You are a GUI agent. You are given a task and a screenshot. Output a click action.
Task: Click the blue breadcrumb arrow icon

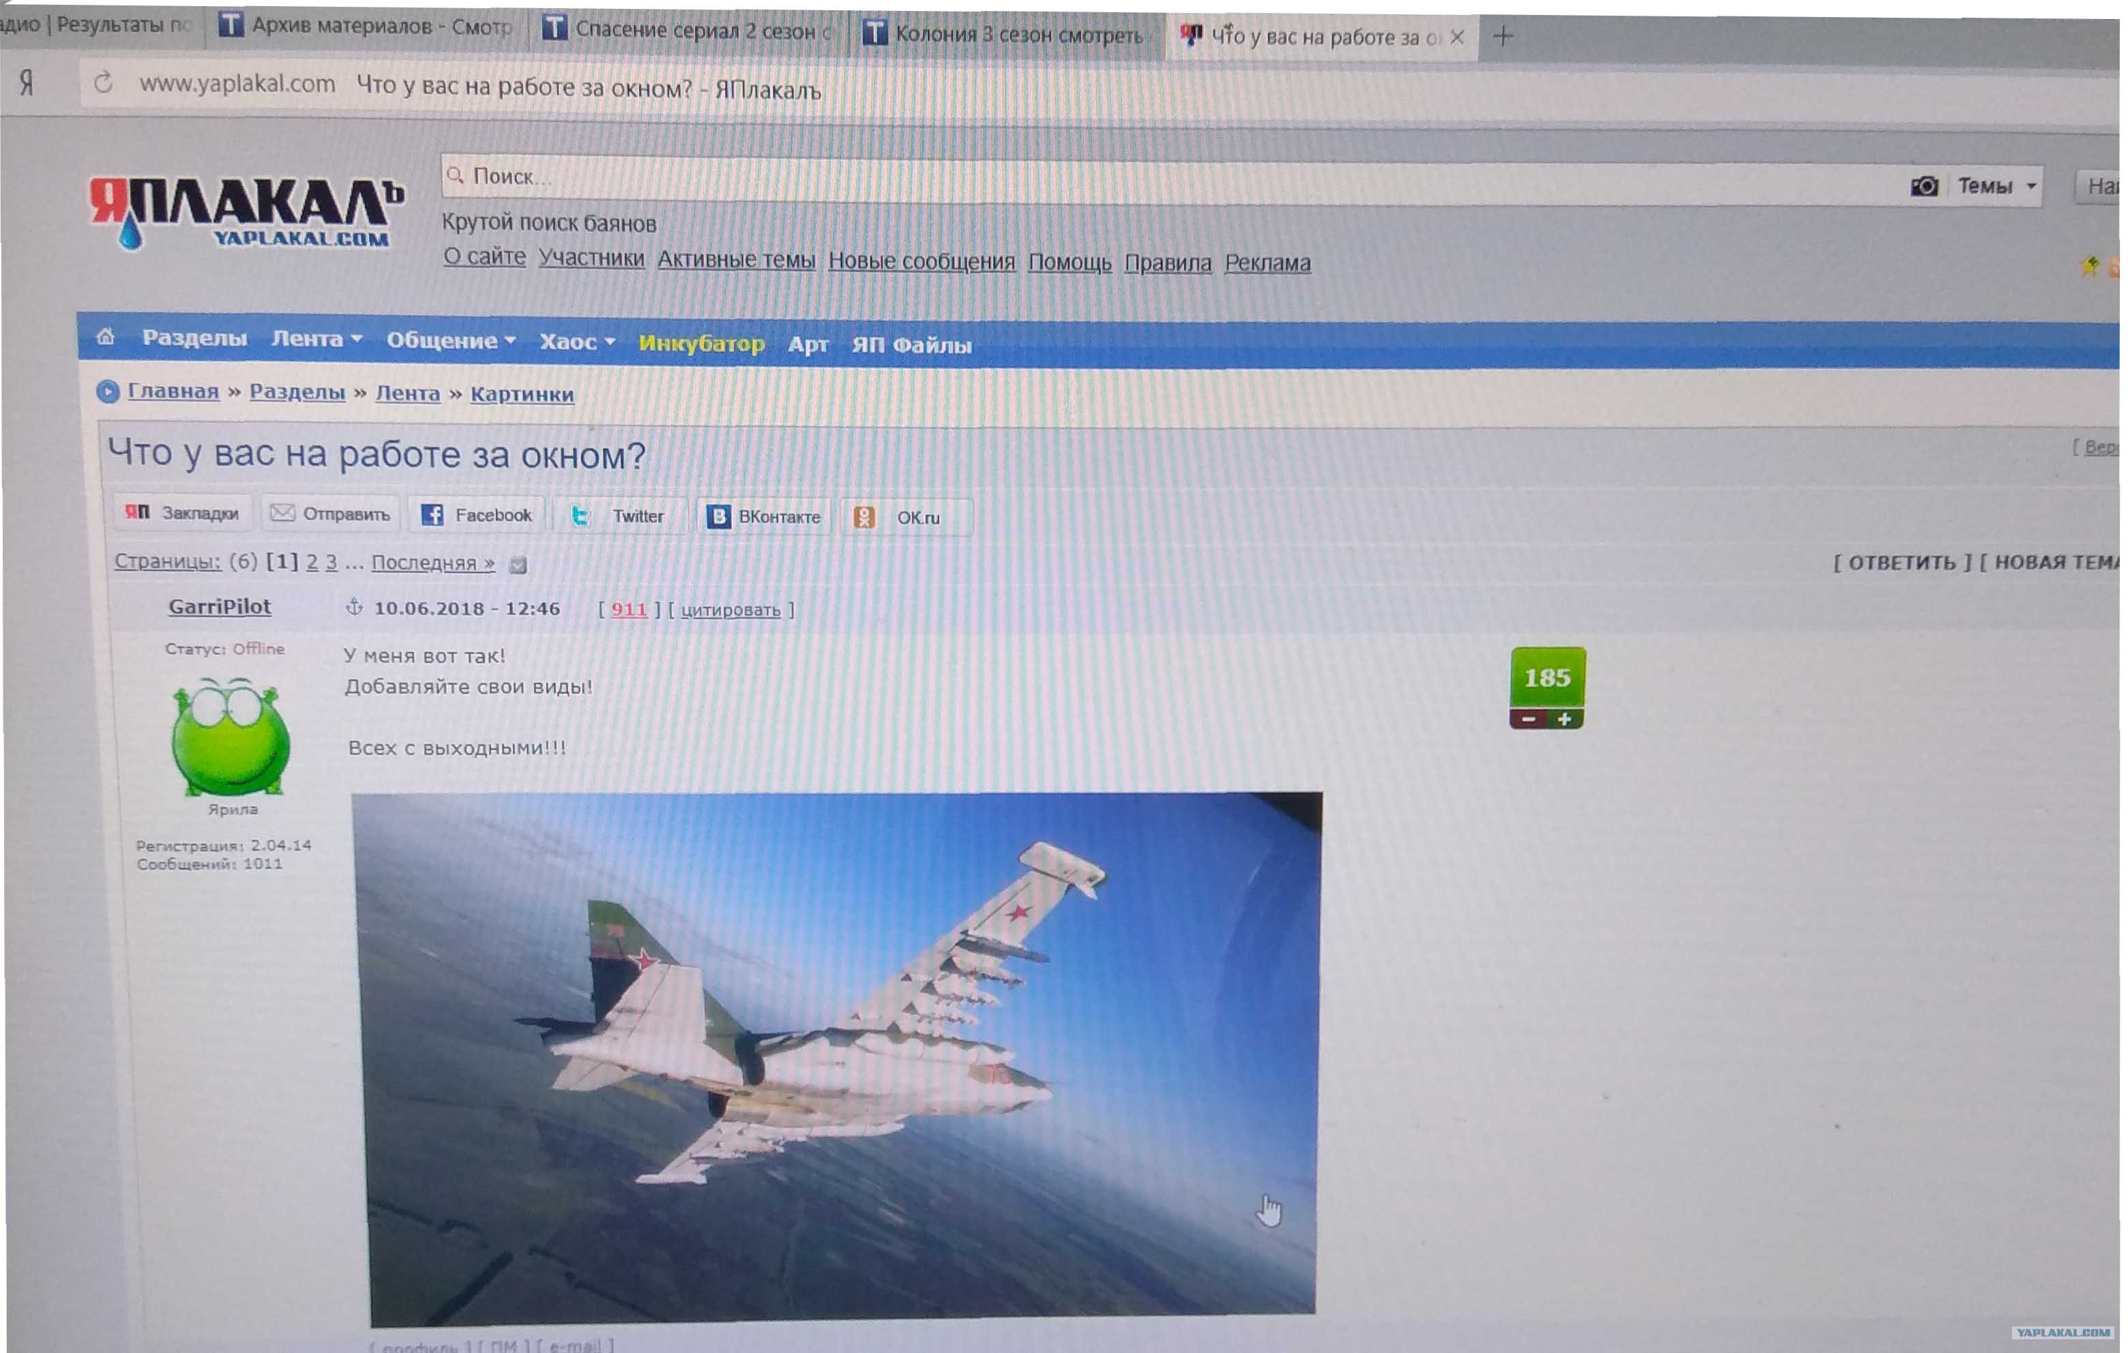click(x=107, y=391)
